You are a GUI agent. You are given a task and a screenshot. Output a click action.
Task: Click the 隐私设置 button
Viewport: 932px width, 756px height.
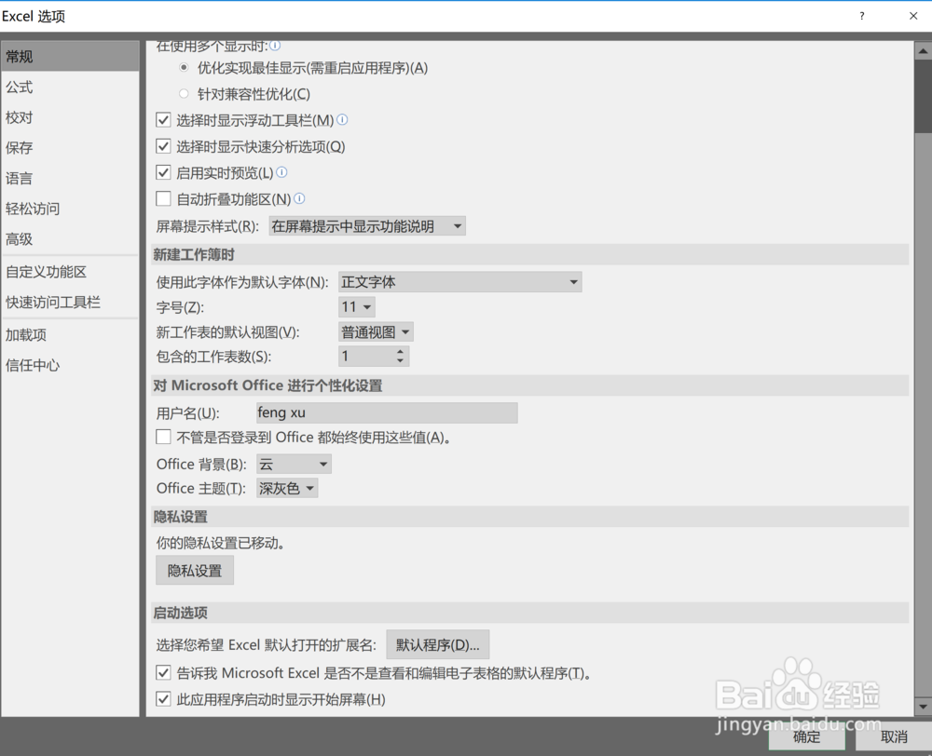point(195,570)
